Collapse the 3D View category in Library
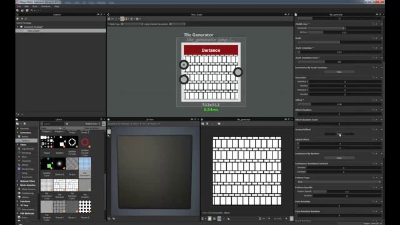The image size is (400, 225). pos(17,206)
